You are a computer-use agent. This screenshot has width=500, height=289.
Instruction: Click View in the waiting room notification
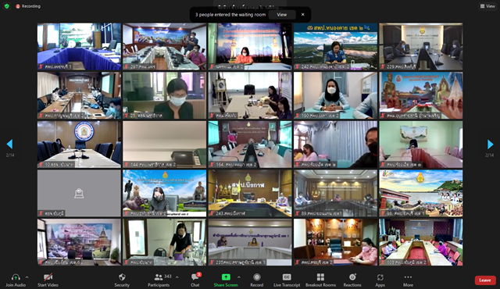coord(281,15)
